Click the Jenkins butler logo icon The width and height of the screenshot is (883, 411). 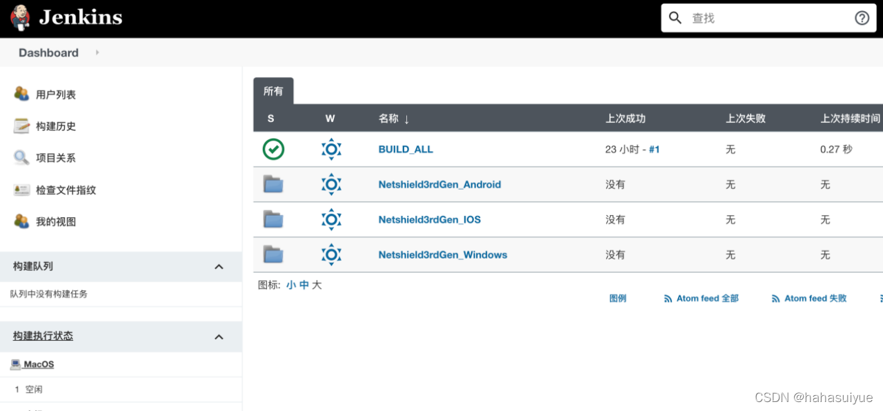[x=21, y=18]
